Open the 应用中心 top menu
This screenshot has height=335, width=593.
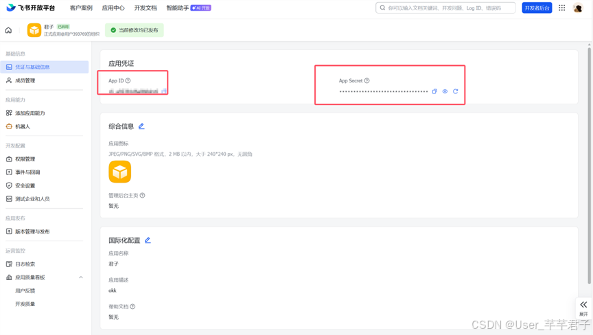[113, 8]
